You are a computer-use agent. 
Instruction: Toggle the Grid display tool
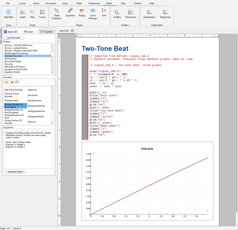coord(104,12)
